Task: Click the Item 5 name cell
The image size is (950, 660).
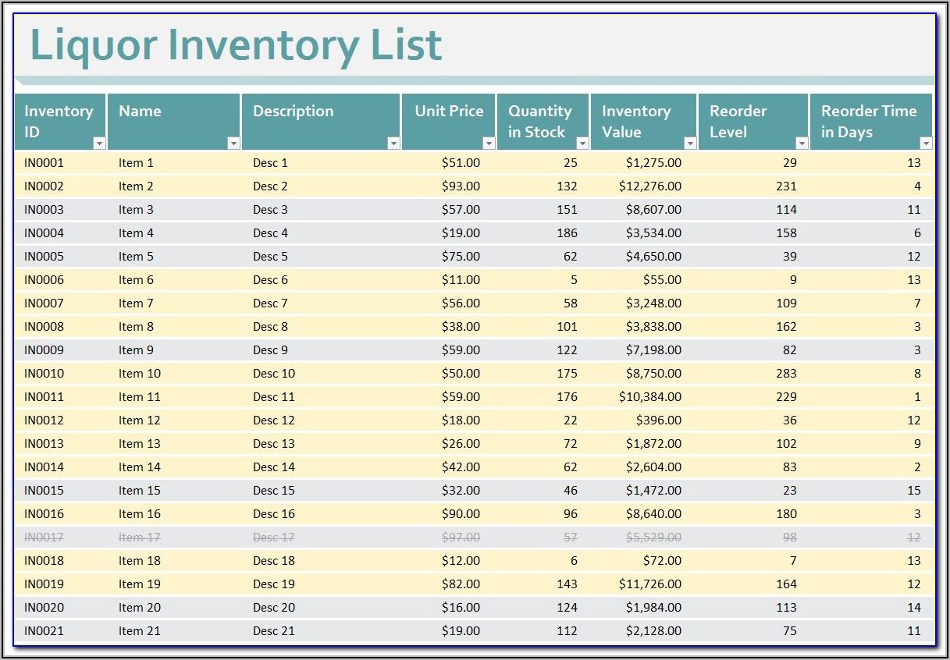Action: 137,257
